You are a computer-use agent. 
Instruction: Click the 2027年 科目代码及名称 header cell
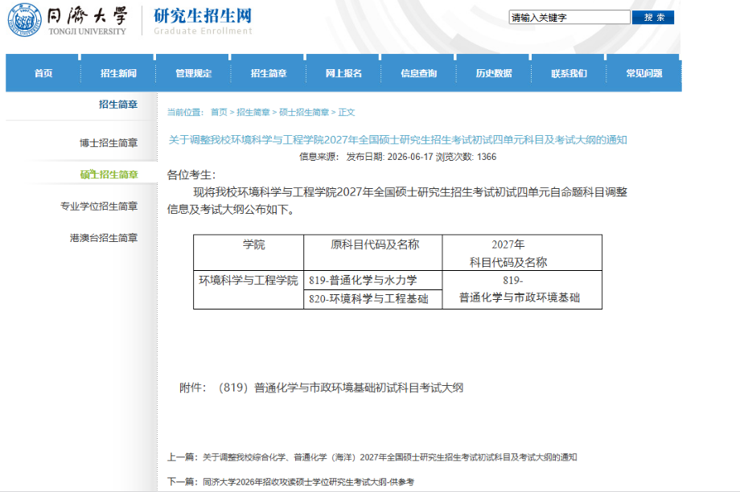coord(522,252)
